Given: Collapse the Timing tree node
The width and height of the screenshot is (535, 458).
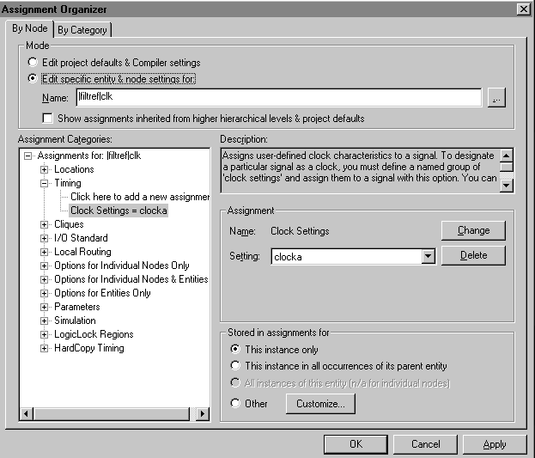Looking at the screenshot, I should click(x=45, y=183).
